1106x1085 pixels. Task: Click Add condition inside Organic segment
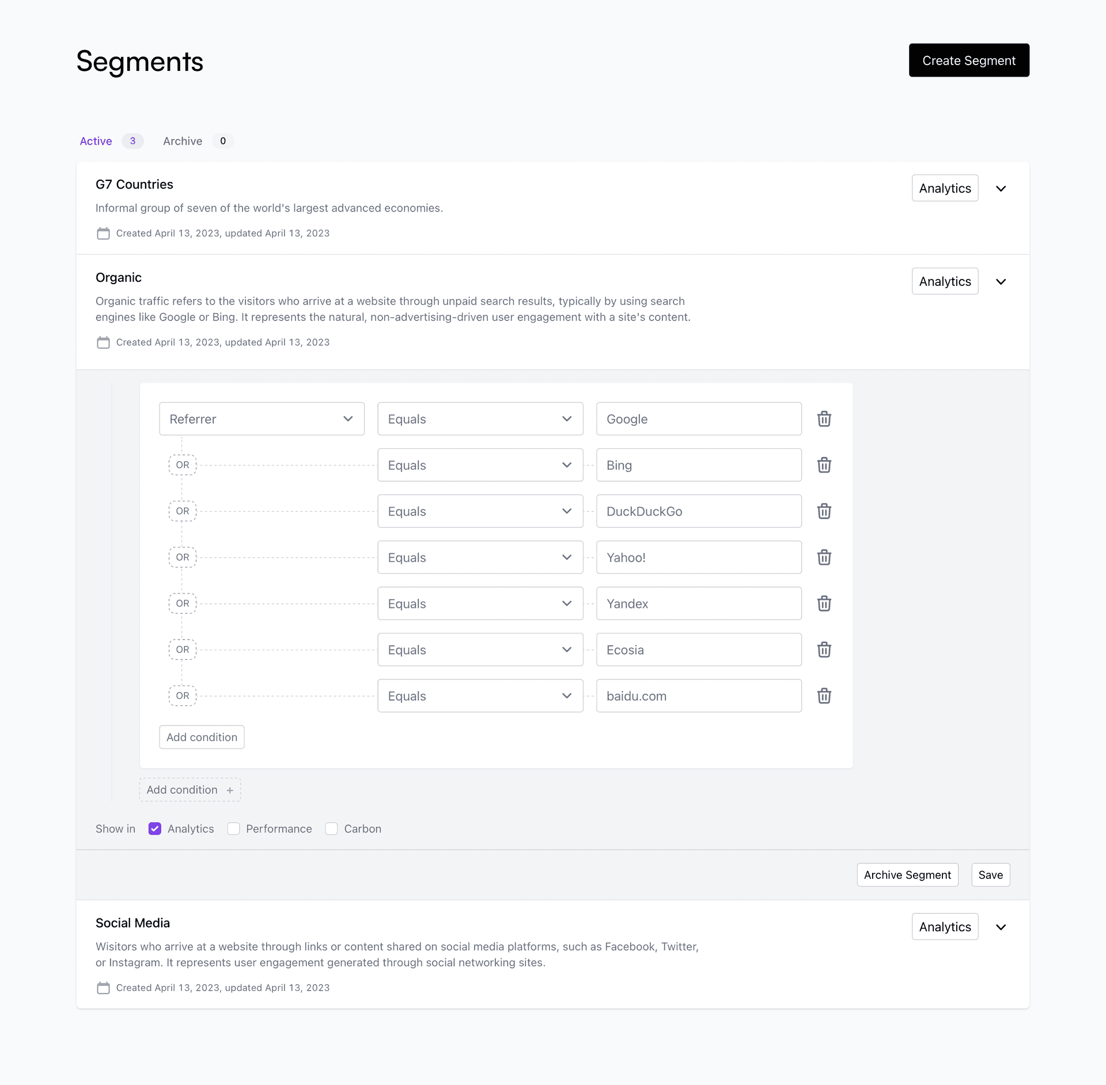click(x=202, y=737)
